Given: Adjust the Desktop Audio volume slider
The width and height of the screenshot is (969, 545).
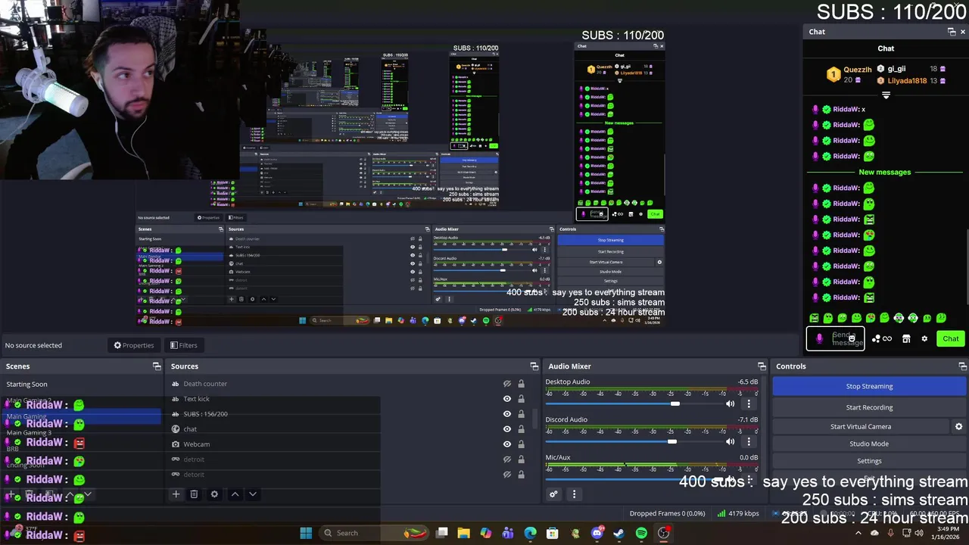Looking at the screenshot, I should pos(675,403).
